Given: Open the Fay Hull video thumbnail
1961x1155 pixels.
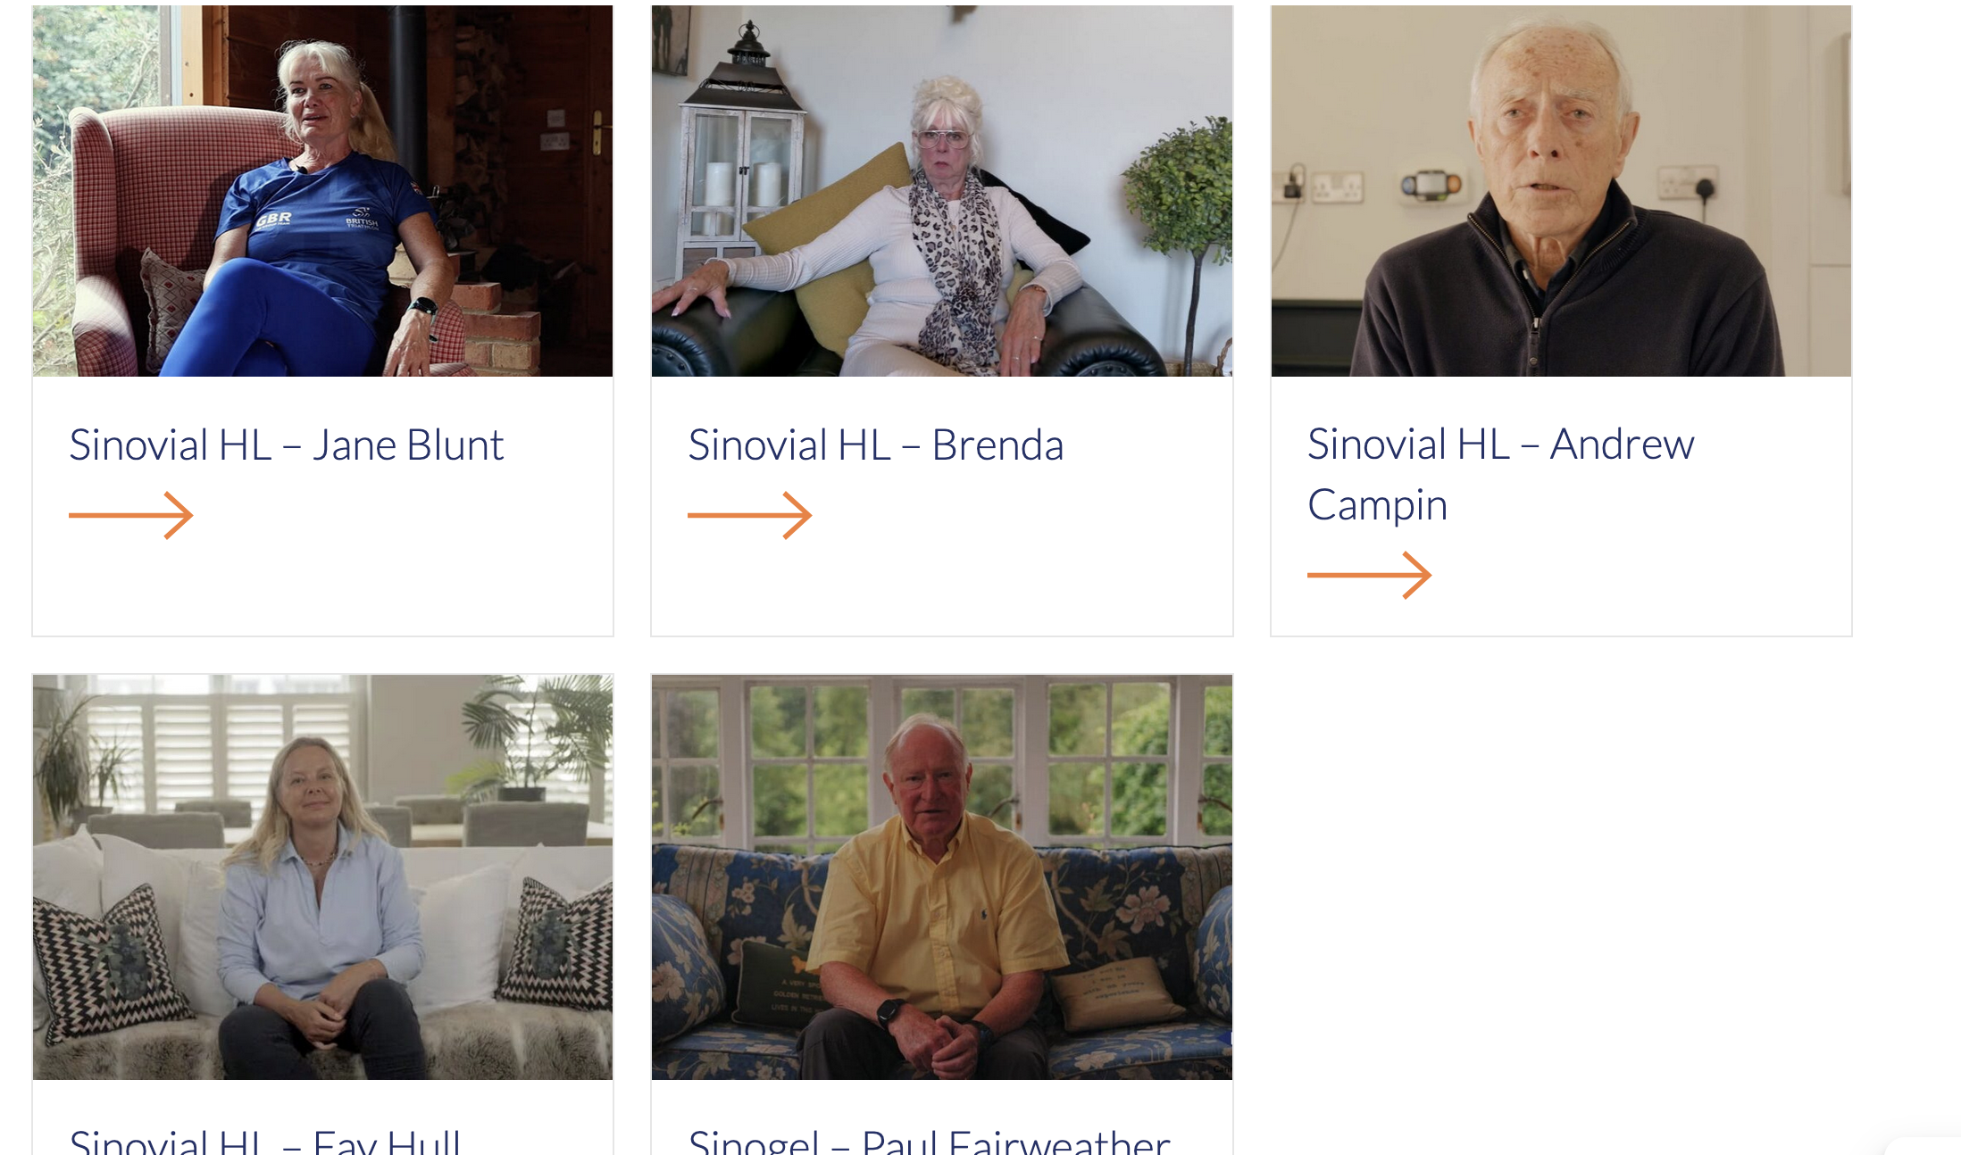Looking at the screenshot, I should pos(322,877).
